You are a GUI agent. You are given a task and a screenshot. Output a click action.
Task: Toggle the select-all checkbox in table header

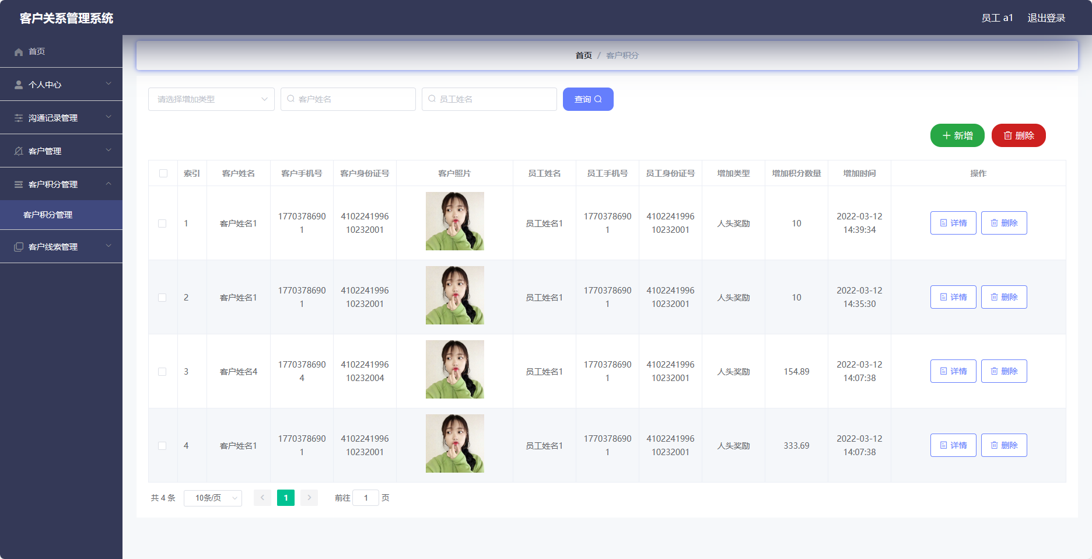[x=163, y=173]
